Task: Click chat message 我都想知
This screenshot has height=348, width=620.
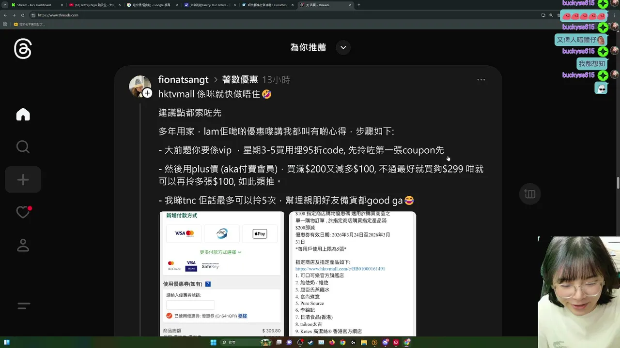Action: tap(593, 63)
